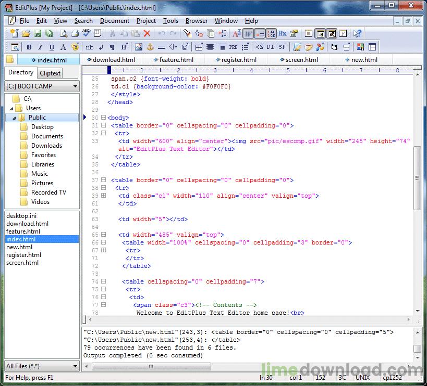The height and width of the screenshot is (386, 427).
Task: Run the ABC spell check
Action: point(87,33)
